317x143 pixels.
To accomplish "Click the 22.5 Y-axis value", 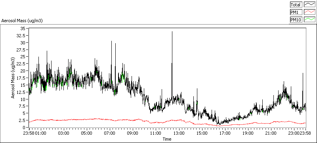I will (x=21, y=64).
